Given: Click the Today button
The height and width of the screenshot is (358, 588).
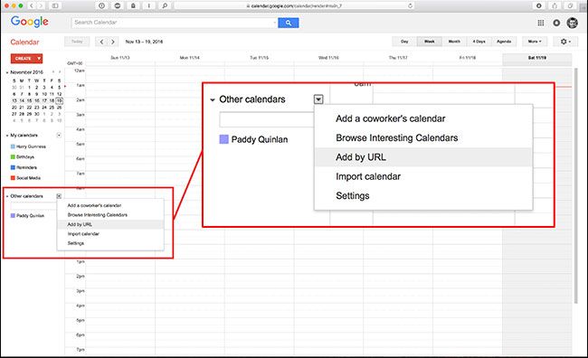Looking at the screenshot, I should [77, 42].
